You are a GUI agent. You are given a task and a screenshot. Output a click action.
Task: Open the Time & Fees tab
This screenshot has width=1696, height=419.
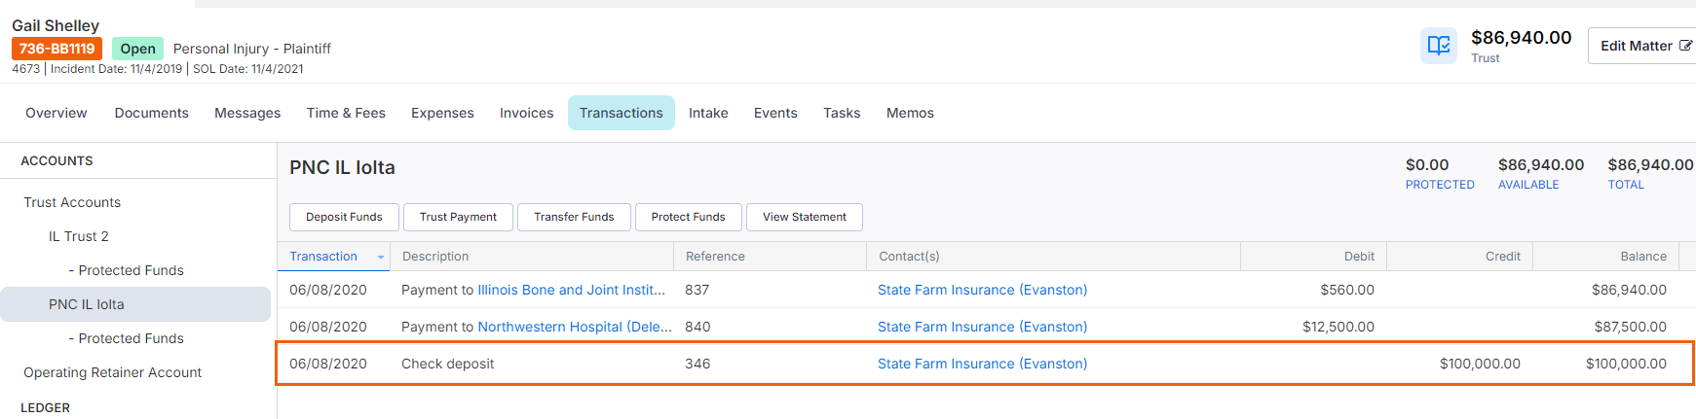pos(346,113)
